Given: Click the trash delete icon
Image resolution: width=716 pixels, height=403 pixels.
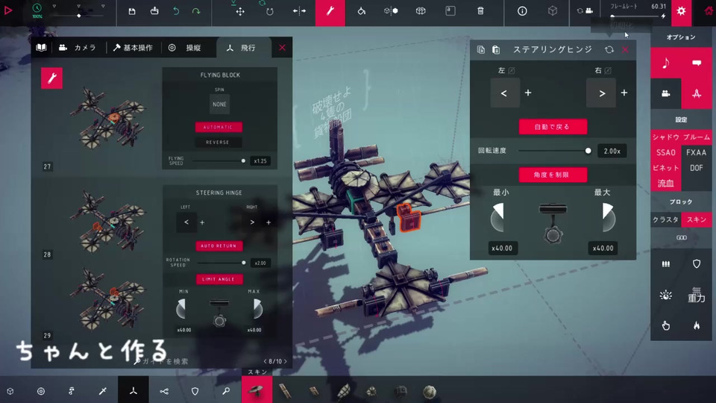Looking at the screenshot, I should (480, 11).
